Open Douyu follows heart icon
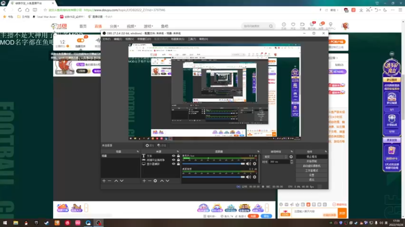405x227 pixels. pyautogui.click(x=293, y=25)
